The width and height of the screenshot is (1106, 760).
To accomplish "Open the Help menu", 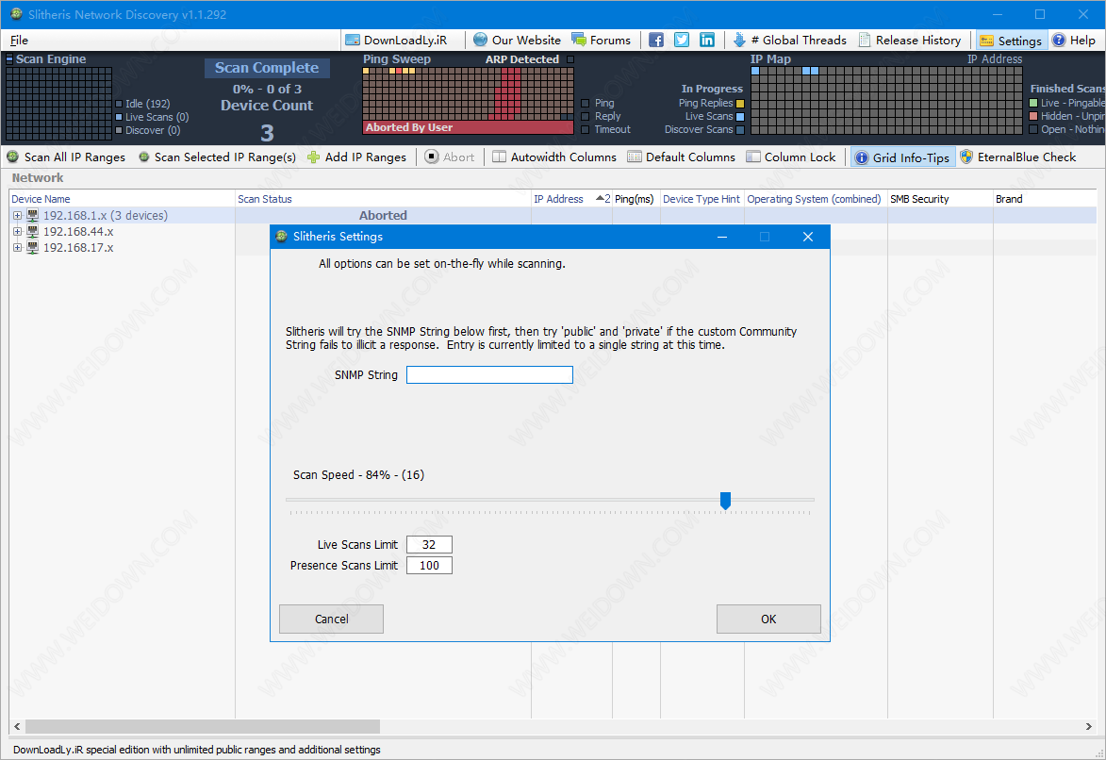I will [x=1074, y=41].
